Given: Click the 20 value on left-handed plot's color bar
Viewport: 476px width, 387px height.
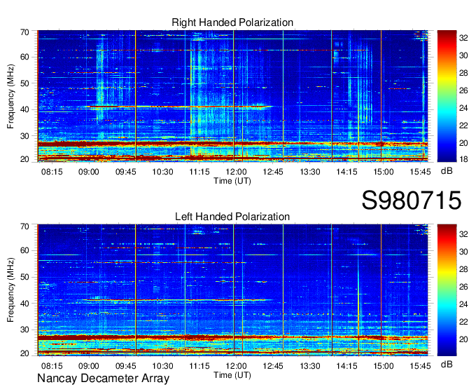Looking at the screenshot, I should pos(463,339).
